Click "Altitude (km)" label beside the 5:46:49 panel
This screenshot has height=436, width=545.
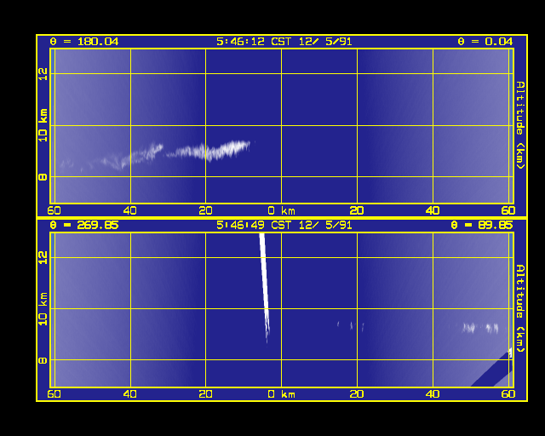pos(520,309)
